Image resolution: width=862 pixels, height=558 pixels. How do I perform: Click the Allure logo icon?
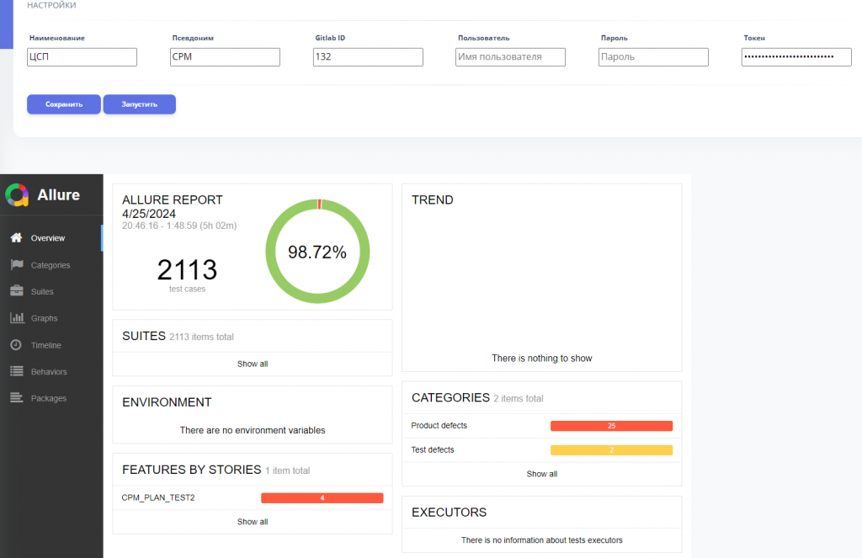click(x=17, y=195)
